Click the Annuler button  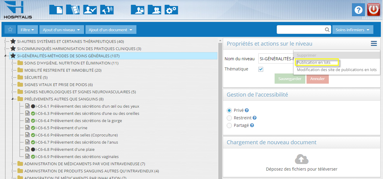click(x=317, y=79)
